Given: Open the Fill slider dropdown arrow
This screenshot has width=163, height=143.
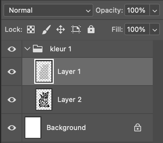Looking at the screenshot, I should pyautogui.click(x=155, y=29).
